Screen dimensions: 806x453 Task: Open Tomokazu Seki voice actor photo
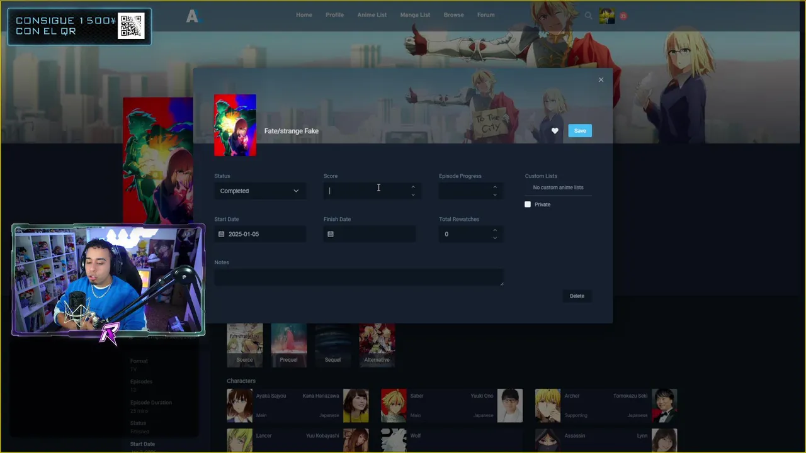[x=664, y=405]
